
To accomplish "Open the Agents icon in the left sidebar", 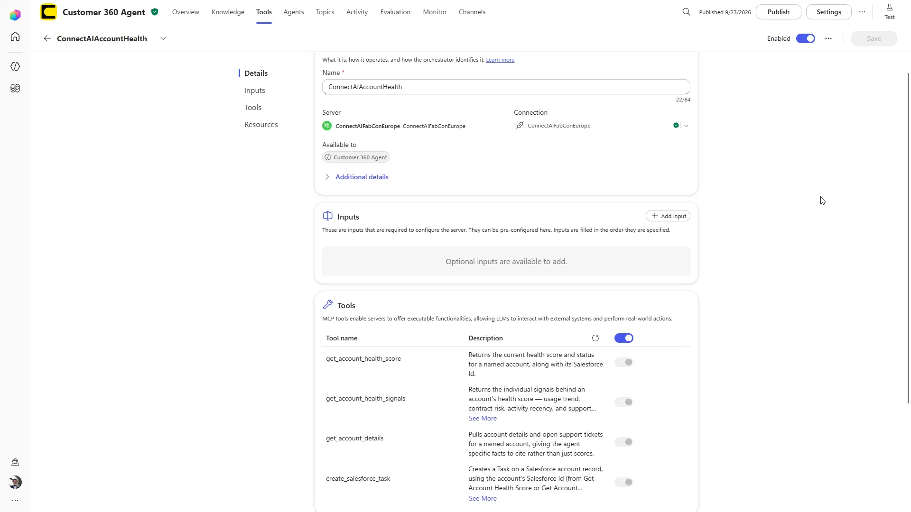I will [x=15, y=66].
